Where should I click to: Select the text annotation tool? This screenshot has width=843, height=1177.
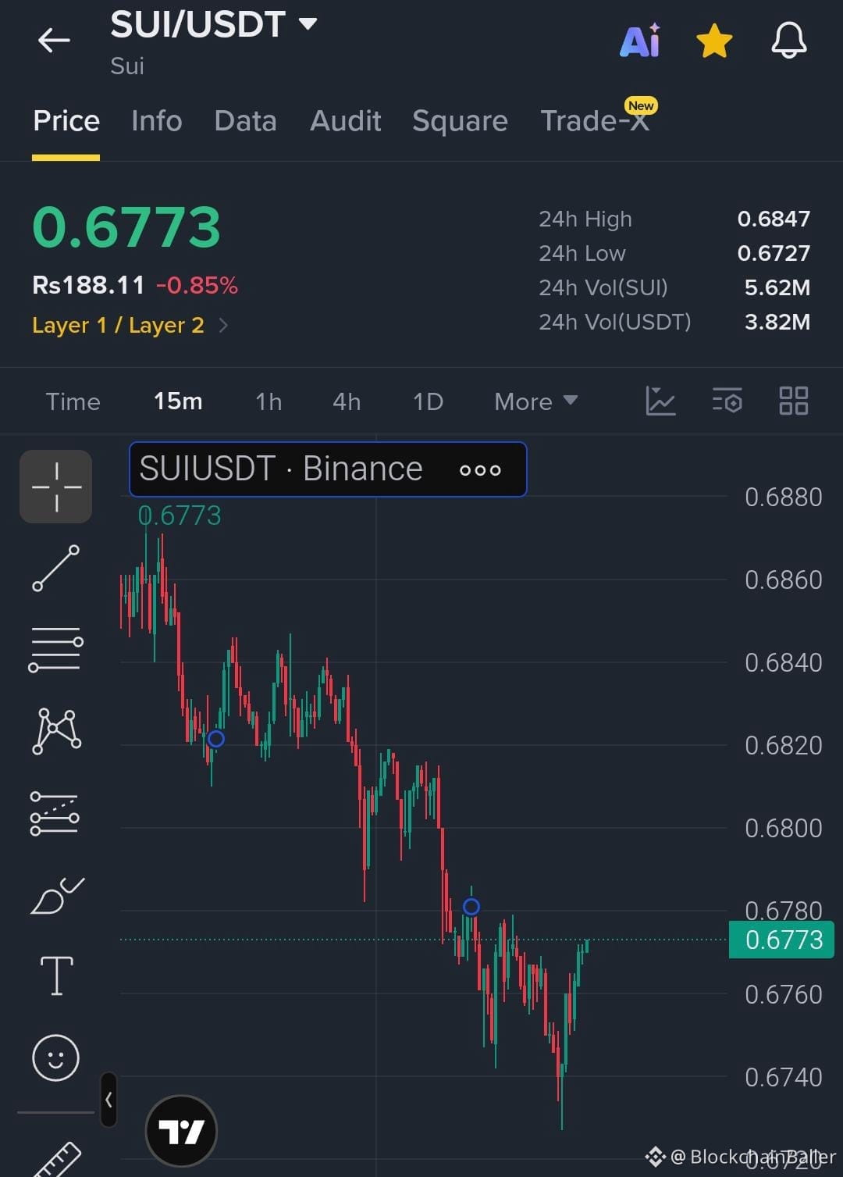(57, 975)
